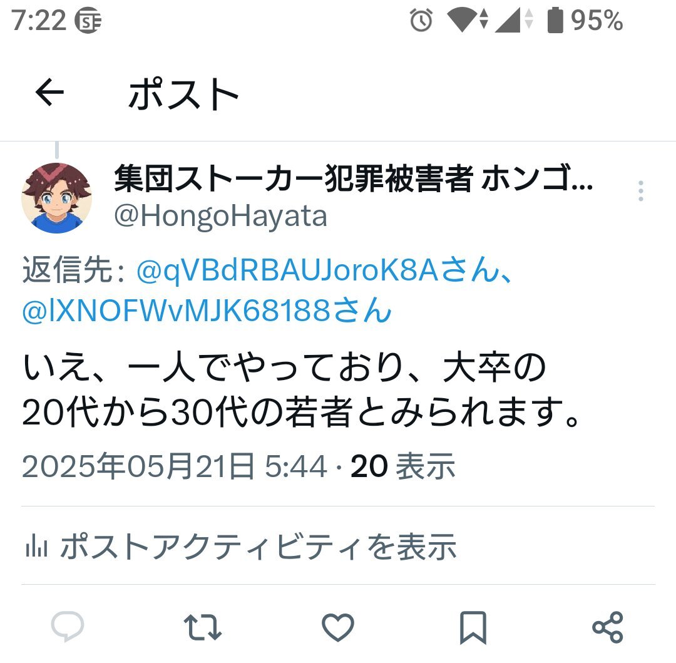Open the three-dot post options menu

(641, 190)
